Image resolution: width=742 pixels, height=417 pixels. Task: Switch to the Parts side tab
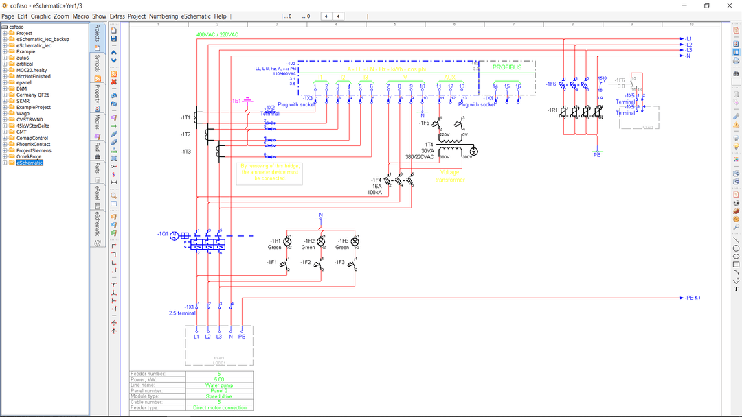click(97, 172)
